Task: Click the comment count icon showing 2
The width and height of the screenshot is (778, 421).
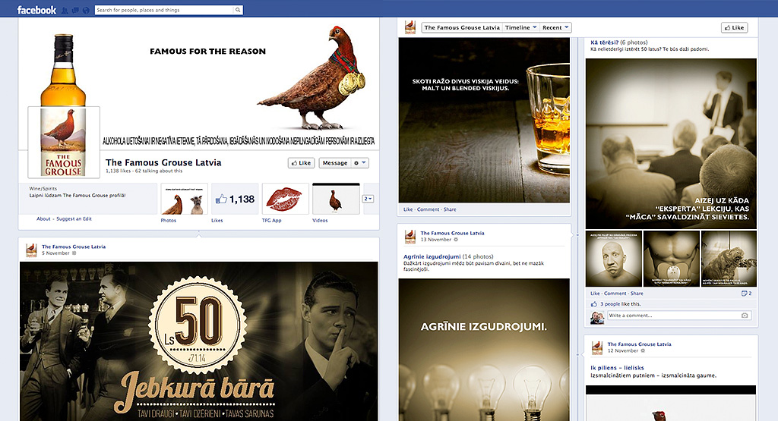Action: [x=746, y=294]
